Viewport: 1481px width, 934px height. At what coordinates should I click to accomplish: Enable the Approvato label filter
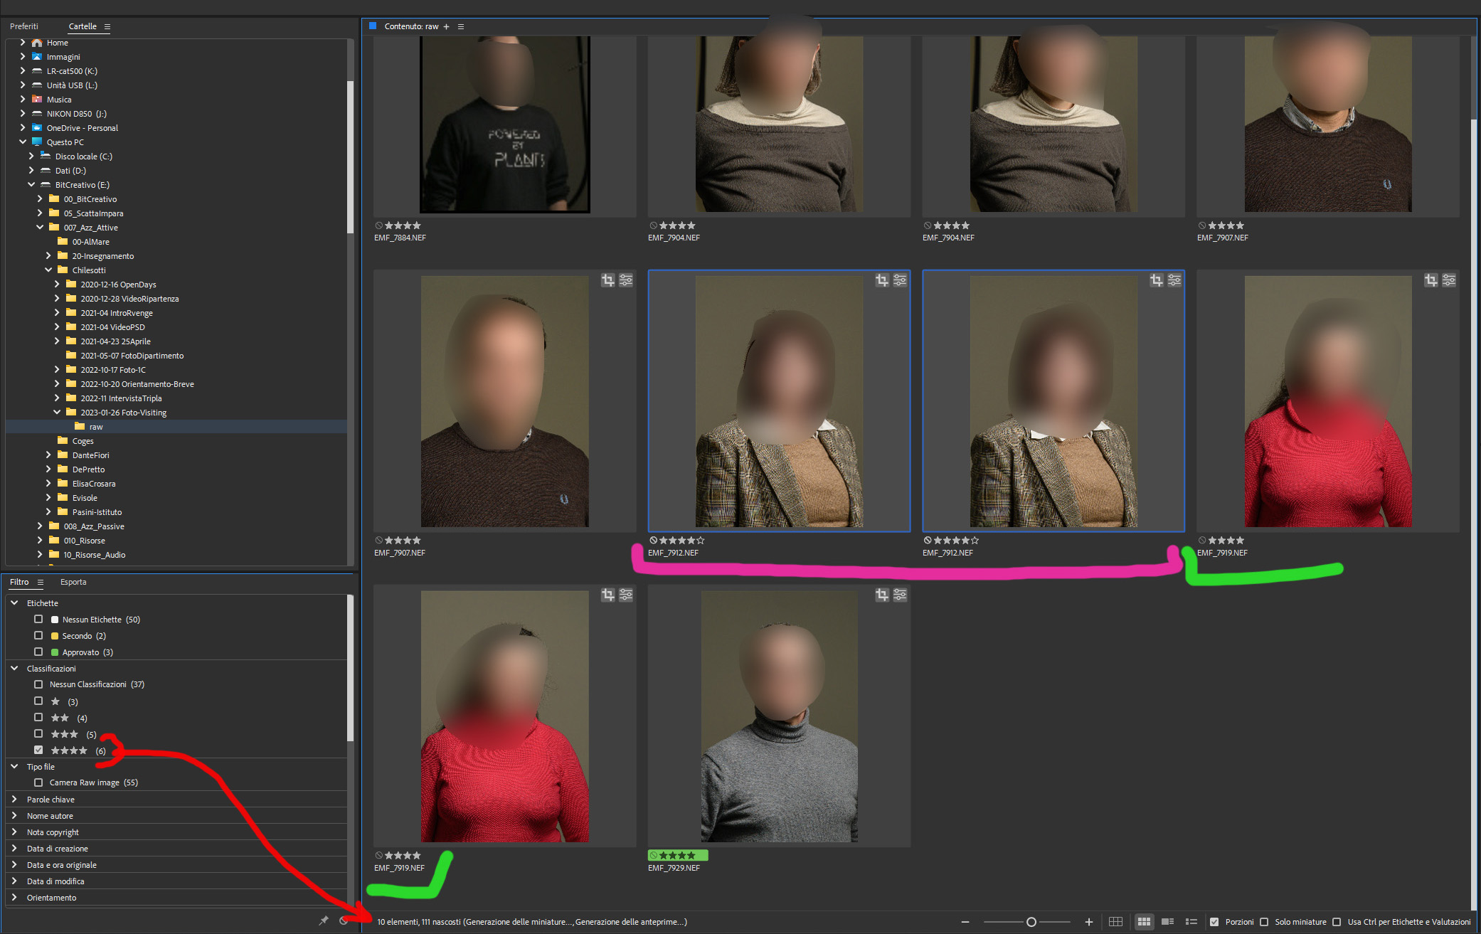point(38,652)
